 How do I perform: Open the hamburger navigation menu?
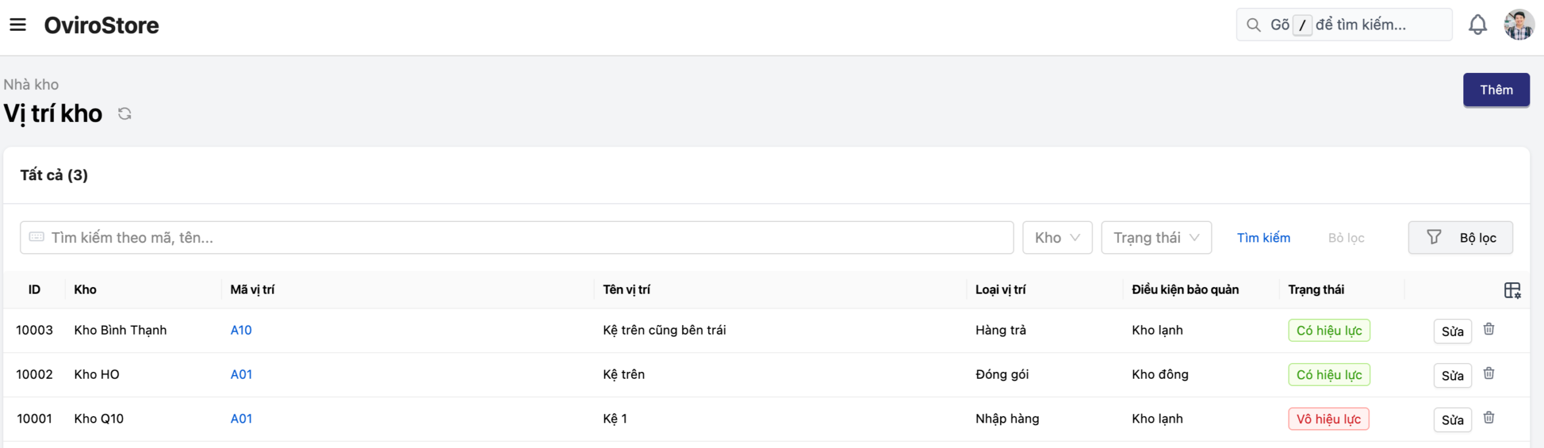pos(18,25)
